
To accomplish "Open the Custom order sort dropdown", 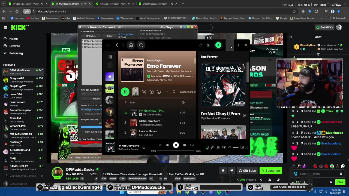I will point(188,92).
